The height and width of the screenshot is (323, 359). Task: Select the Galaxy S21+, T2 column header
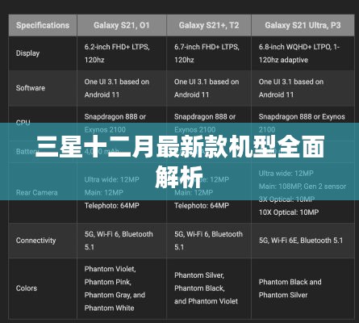pyautogui.click(x=209, y=25)
